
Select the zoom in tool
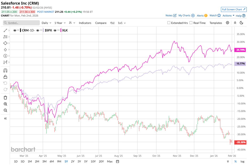(x=6, y=104)
